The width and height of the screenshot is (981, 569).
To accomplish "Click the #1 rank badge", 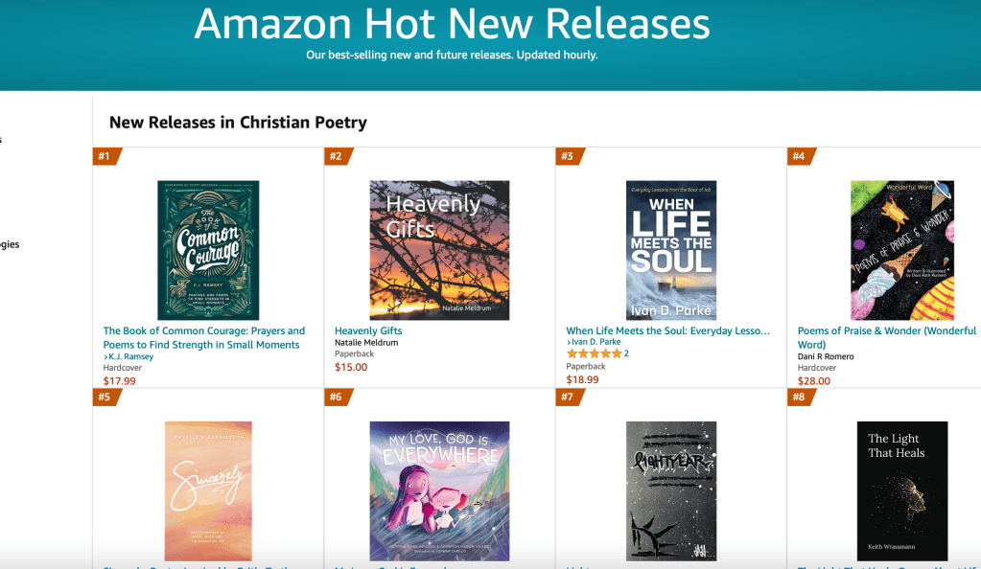I will tap(105, 156).
